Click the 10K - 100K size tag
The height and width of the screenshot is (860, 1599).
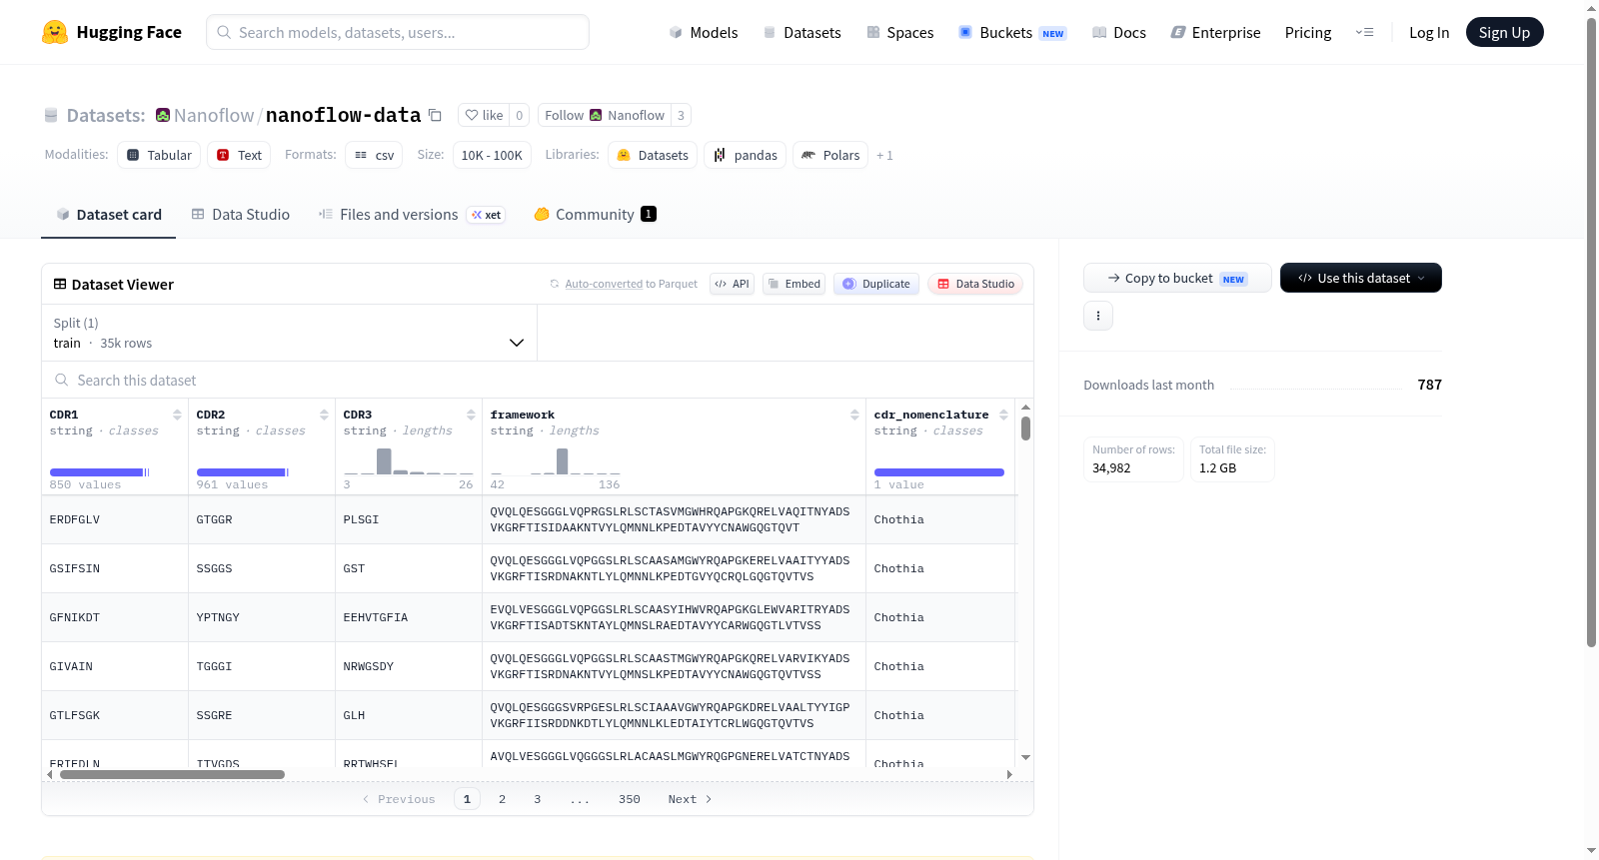pyautogui.click(x=492, y=155)
